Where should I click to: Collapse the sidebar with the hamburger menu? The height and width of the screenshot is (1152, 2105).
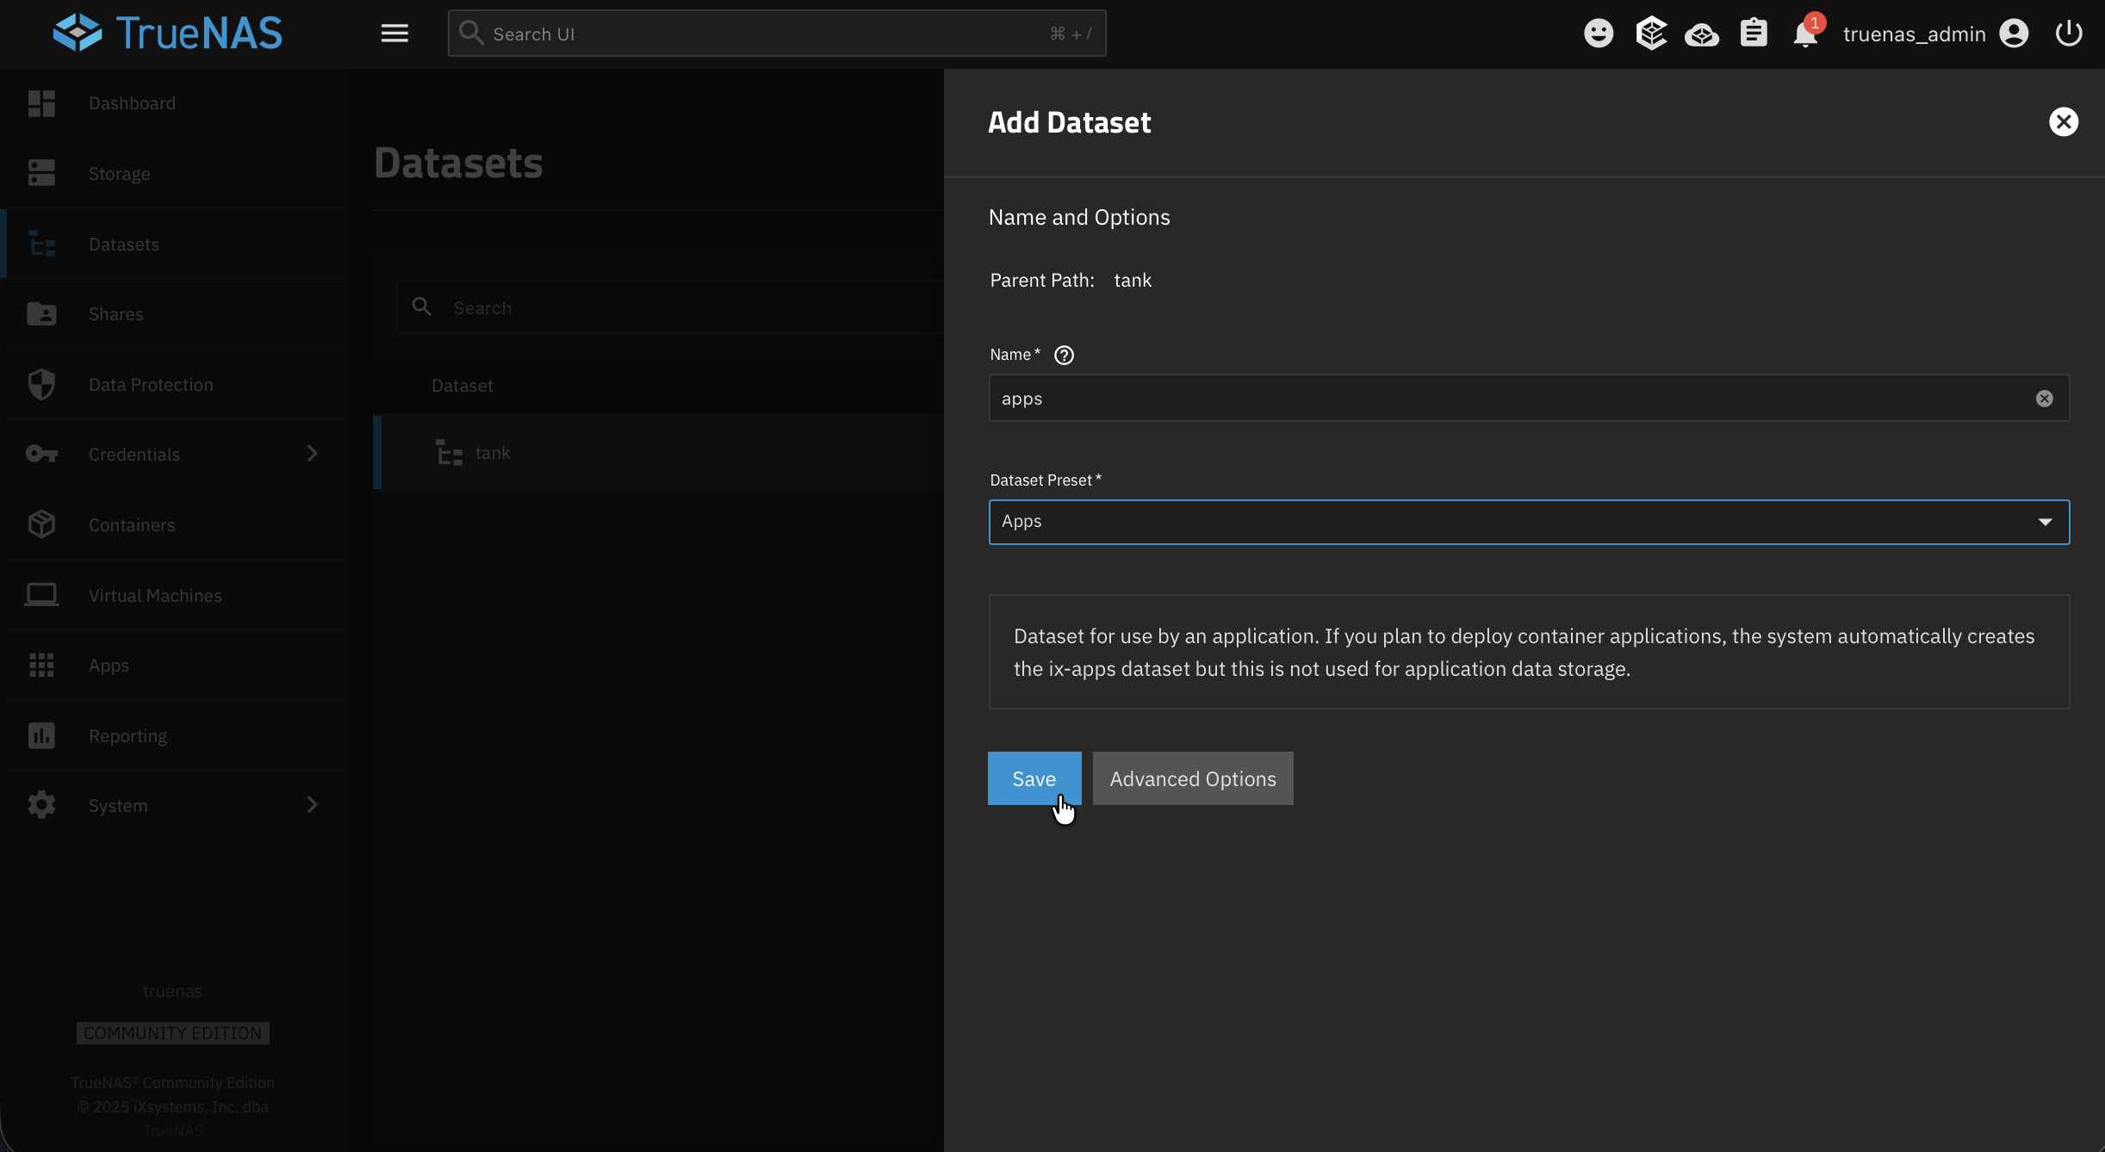click(x=394, y=34)
